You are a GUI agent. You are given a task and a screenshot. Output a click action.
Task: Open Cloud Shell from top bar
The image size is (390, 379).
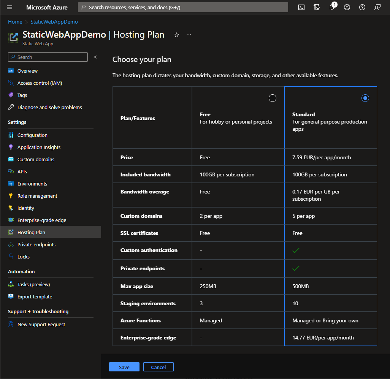coord(301,7)
